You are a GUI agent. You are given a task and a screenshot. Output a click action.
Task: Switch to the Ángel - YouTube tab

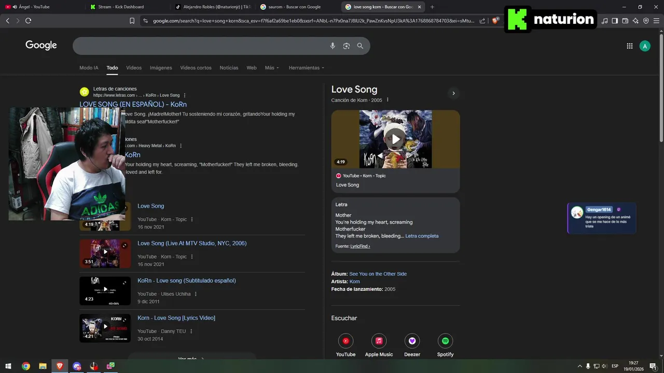(41, 7)
